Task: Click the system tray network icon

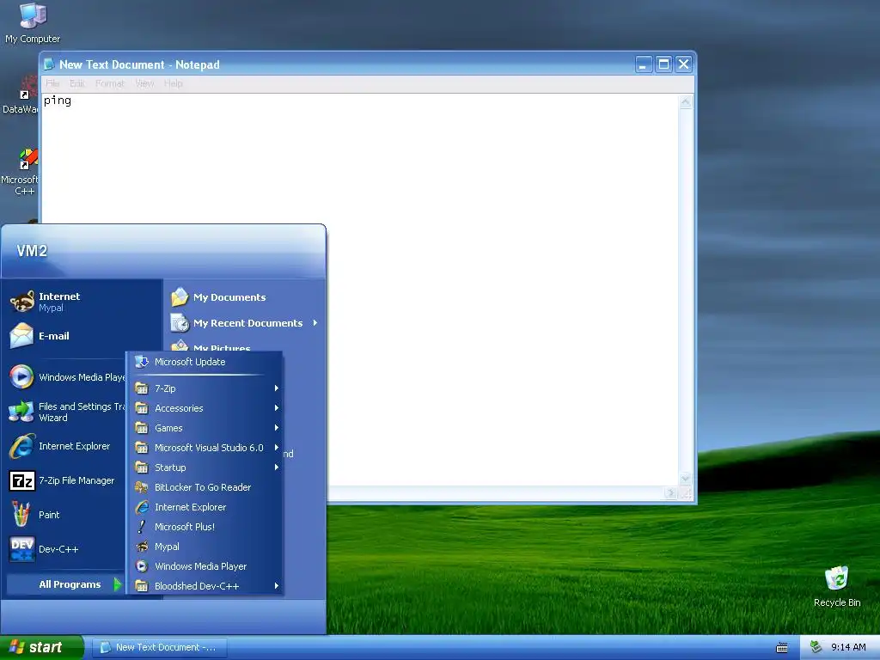Action: 816,647
